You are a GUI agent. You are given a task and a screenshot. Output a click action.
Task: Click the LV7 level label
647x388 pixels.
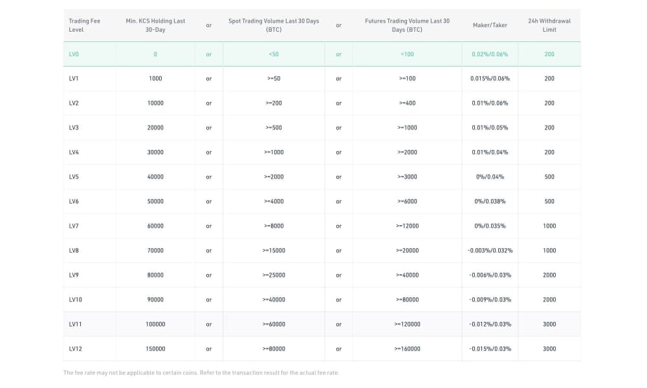[74, 226]
